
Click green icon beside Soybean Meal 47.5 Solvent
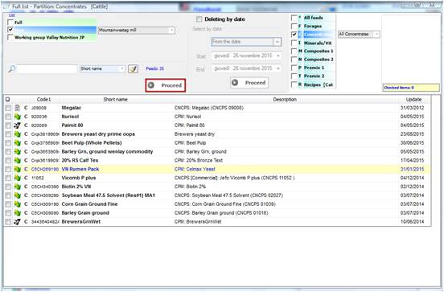point(17,195)
